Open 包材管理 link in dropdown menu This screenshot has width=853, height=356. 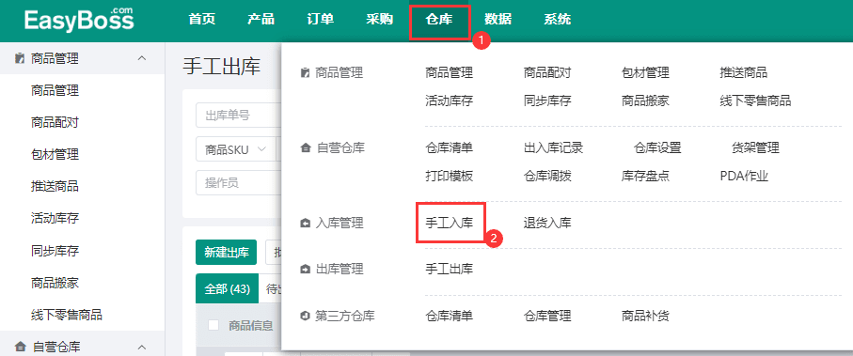click(645, 72)
